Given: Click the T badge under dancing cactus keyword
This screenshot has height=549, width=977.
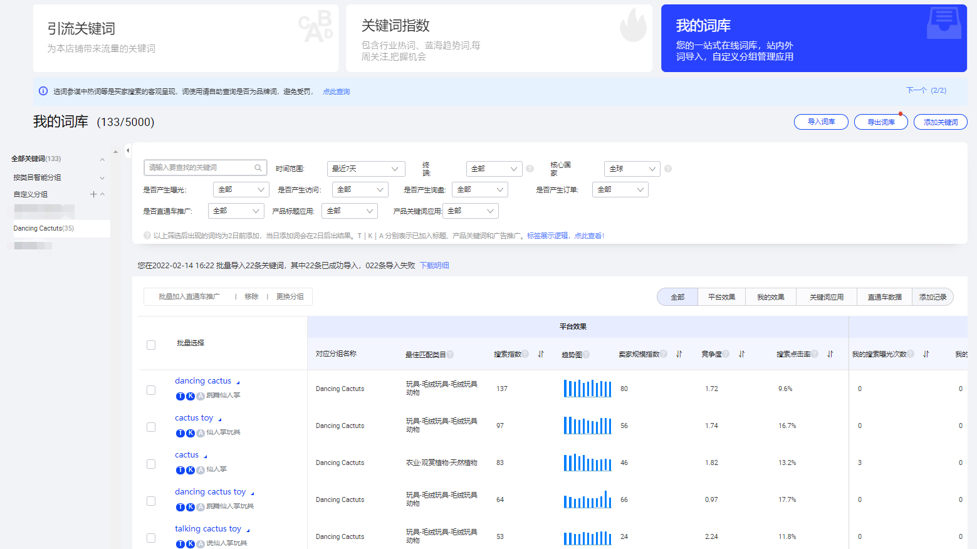Looking at the screenshot, I should coord(180,395).
